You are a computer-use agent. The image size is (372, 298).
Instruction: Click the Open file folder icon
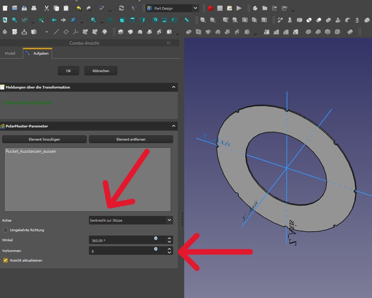[x=15, y=8]
